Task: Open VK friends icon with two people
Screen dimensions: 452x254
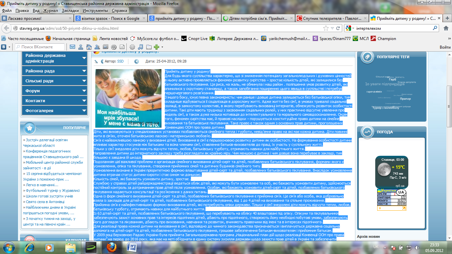Action: [97, 47]
